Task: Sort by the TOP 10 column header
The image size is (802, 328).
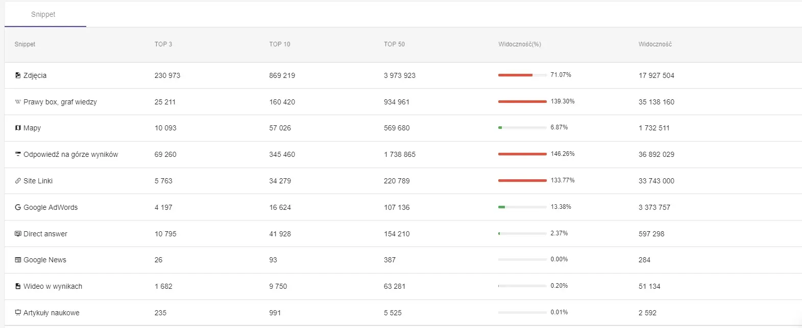Action: [280, 44]
